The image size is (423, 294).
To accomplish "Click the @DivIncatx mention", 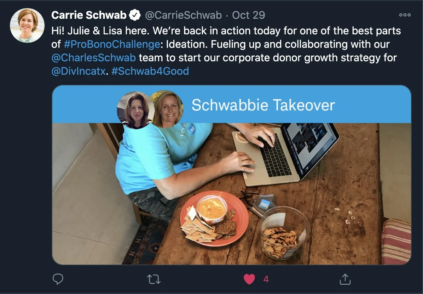I will [78, 71].
